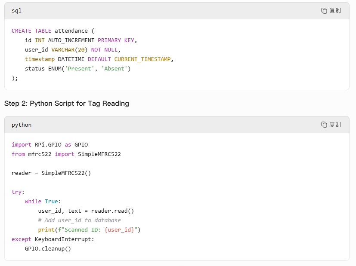Click the while True statement

(43, 202)
